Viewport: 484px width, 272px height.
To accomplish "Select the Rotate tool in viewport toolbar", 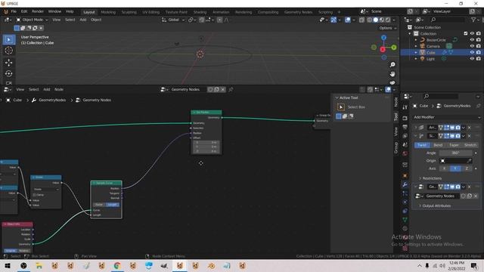I will coord(8,73).
